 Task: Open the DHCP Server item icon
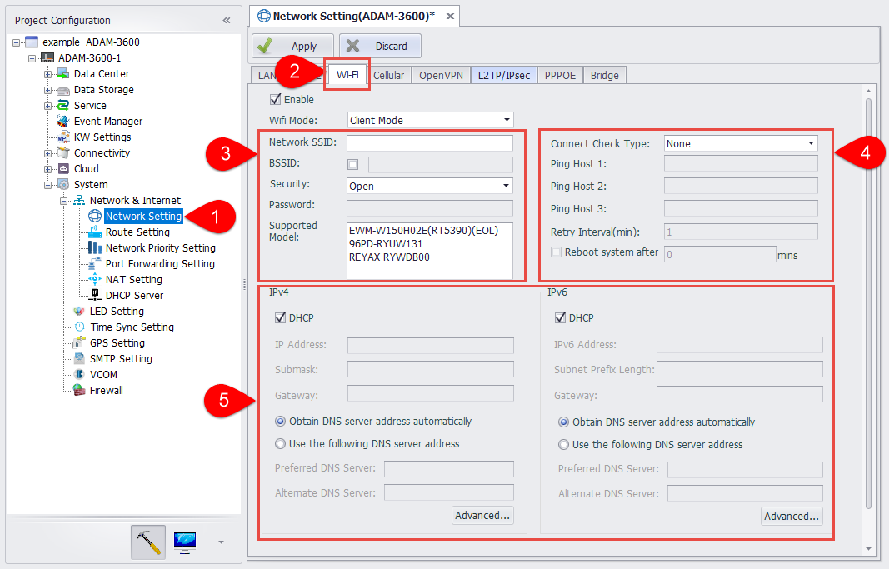(x=95, y=295)
